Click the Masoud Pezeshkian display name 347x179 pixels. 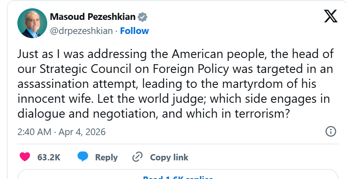pos(94,17)
